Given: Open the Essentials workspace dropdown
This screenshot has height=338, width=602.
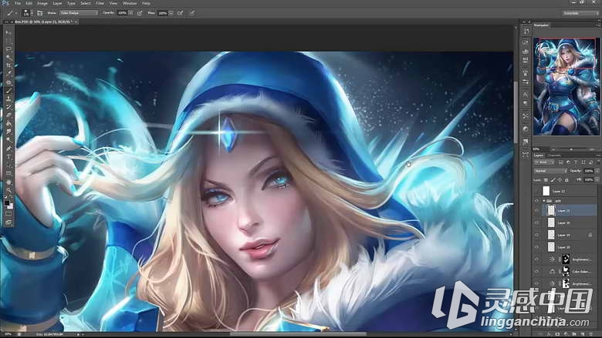Looking at the screenshot, I should [x=581, y=13].
